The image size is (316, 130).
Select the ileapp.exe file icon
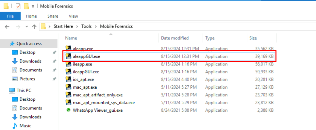pos(69,64)
